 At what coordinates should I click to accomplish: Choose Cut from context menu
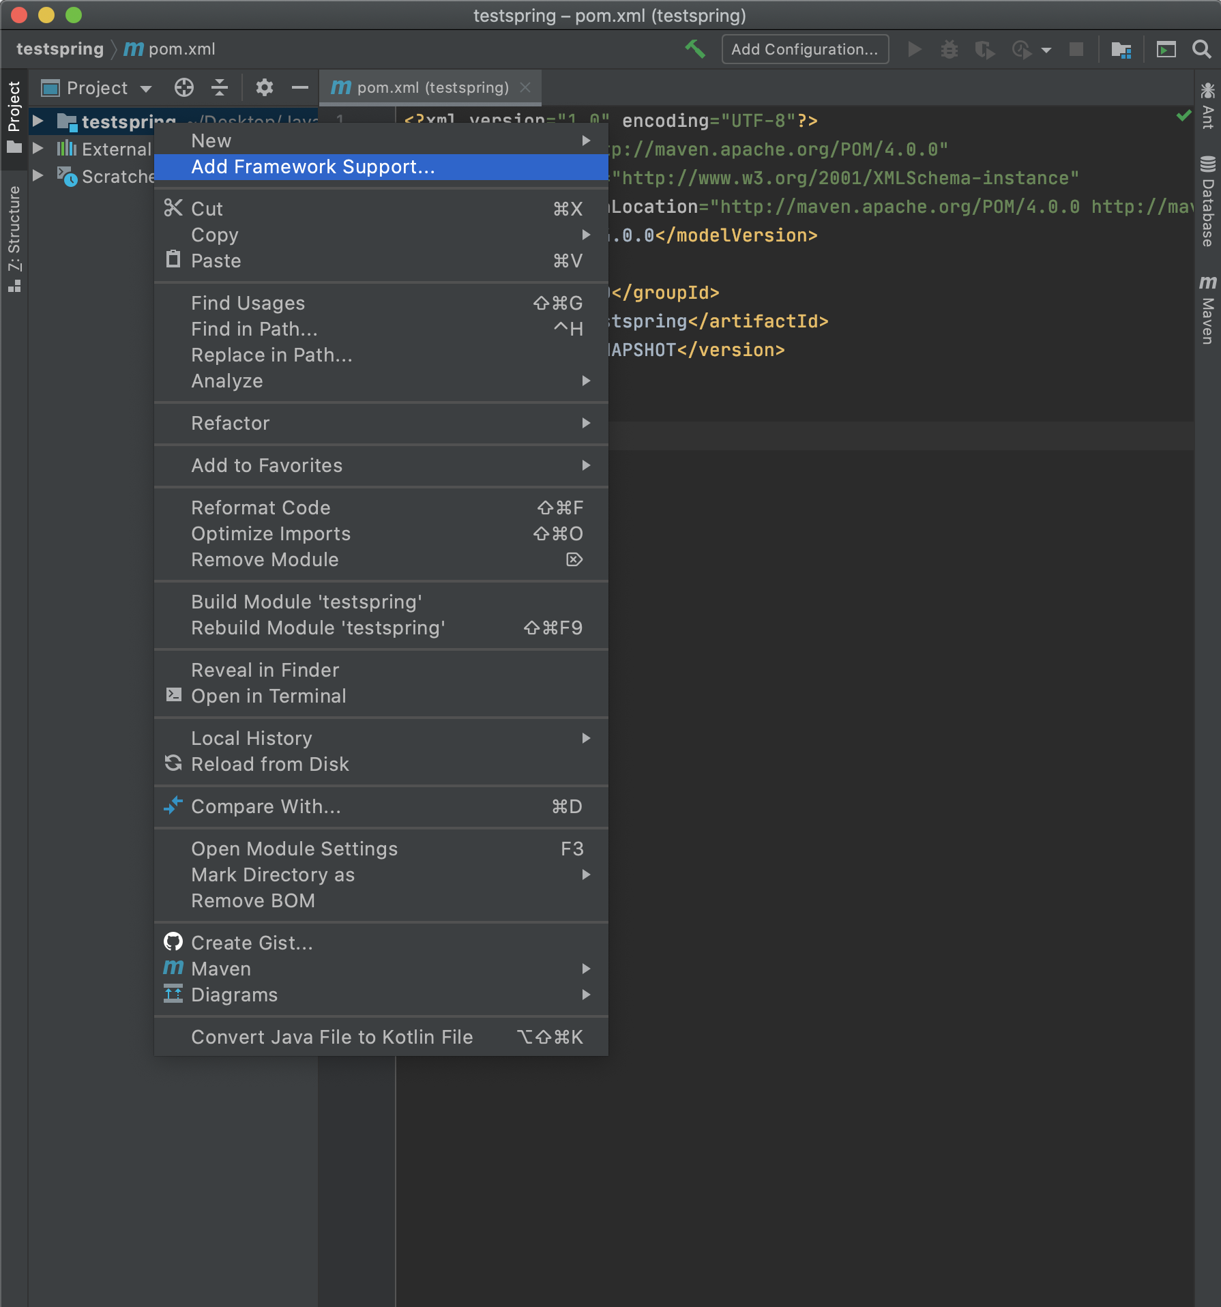tap(381, 209)
